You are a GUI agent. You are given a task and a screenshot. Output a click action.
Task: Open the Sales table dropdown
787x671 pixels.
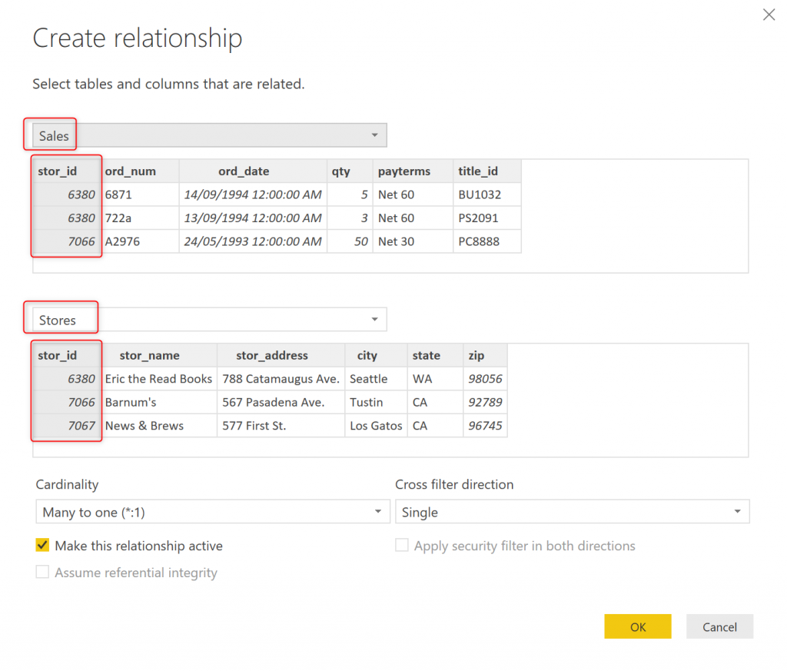[209, 135]
